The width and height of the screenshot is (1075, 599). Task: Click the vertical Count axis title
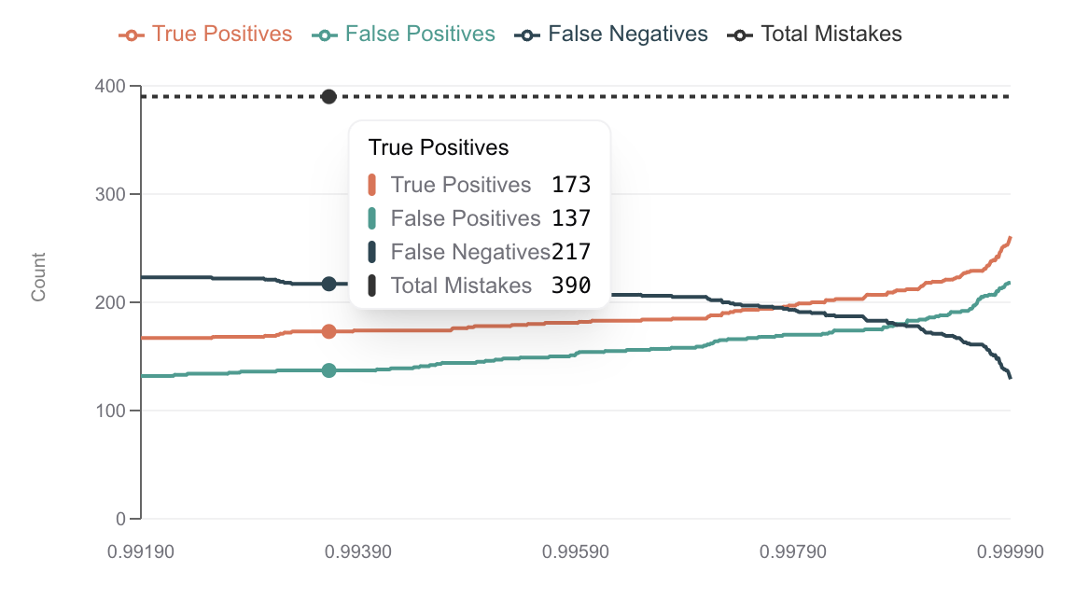(38, 277)
